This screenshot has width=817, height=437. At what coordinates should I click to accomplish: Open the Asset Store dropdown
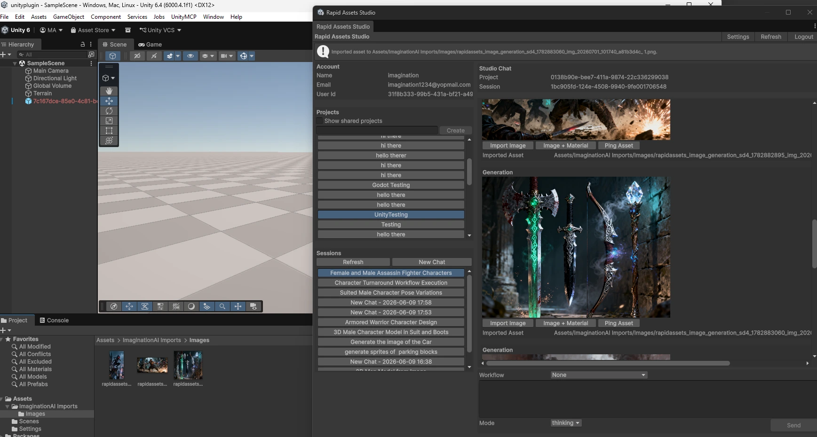[93, 30]
